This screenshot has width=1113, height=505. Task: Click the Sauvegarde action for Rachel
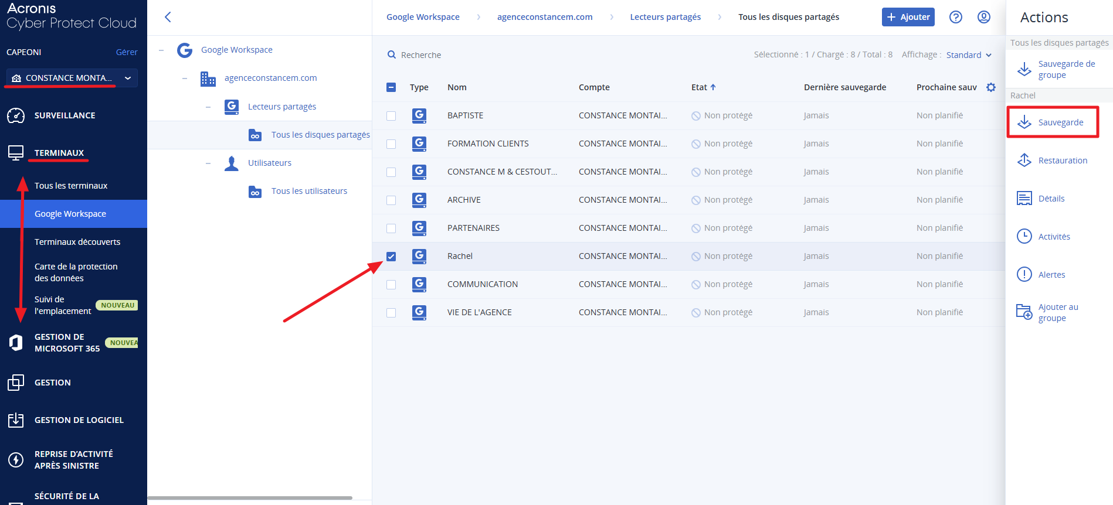click(1053, 122)
